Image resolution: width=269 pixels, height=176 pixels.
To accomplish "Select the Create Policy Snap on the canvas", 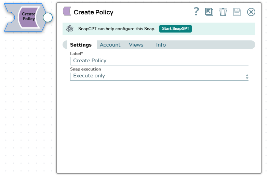I will pos(29,17).
